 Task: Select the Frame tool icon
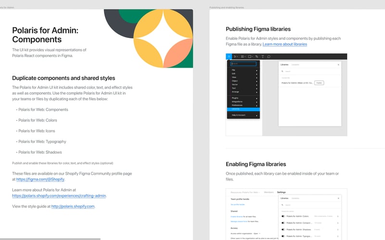tap(243, 57)
